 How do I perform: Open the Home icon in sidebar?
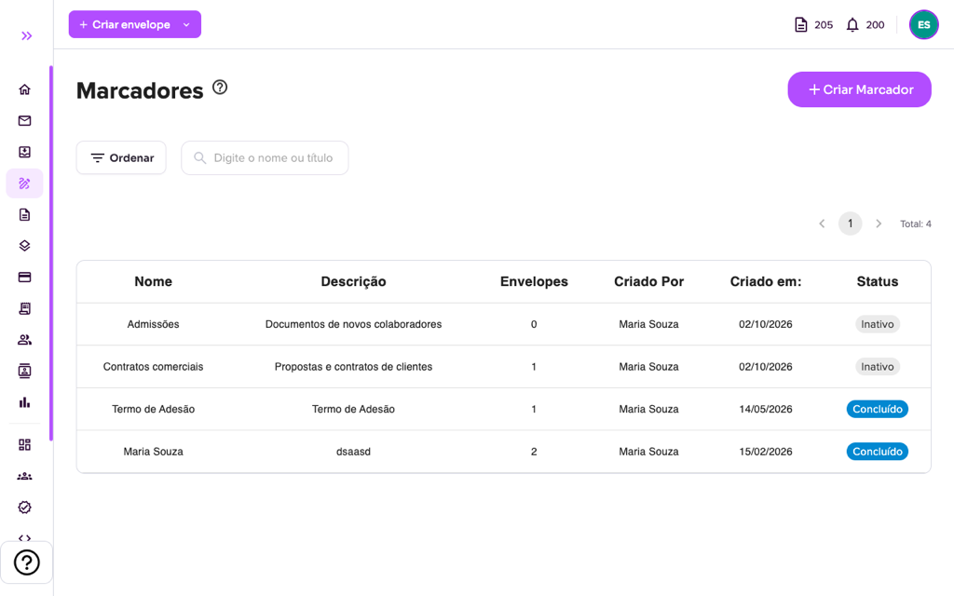(x=24, y=89)
